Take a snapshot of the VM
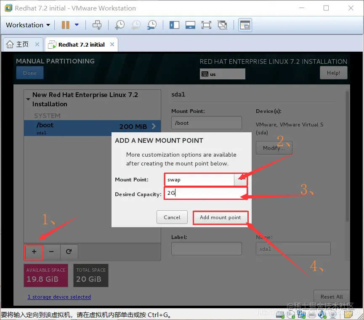 pos(120,25)
